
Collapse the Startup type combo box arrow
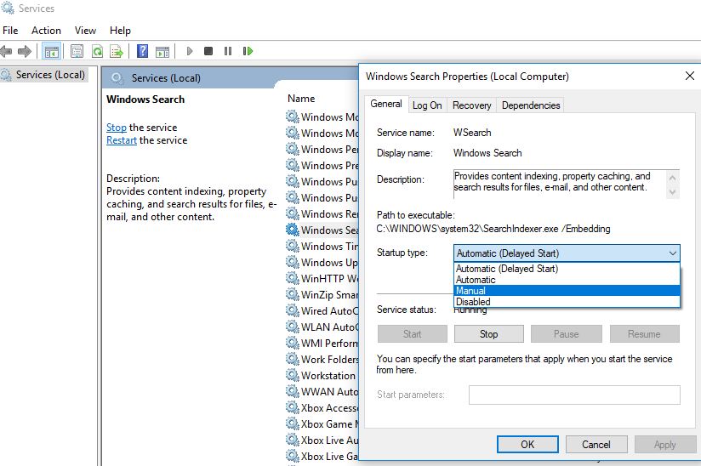(x=672, y=253)
